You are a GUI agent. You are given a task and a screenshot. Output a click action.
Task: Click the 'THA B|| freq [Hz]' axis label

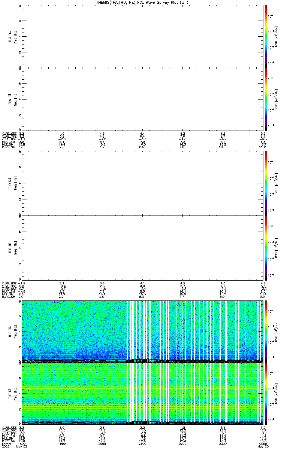(13, 99)
